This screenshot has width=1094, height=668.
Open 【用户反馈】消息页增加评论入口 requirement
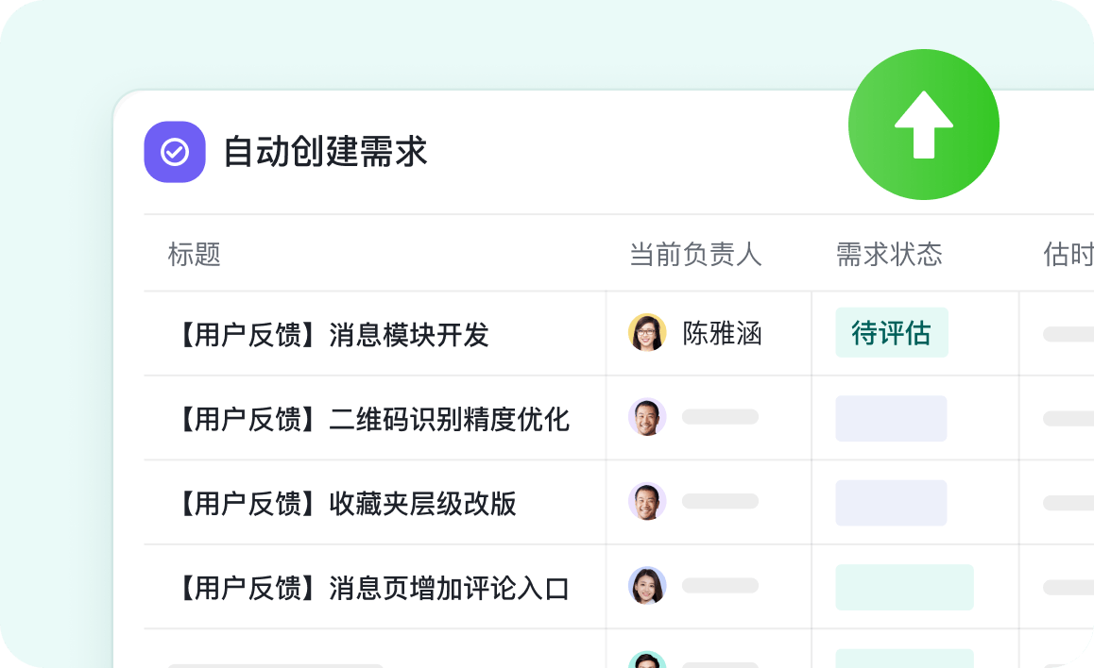[370, 589]
